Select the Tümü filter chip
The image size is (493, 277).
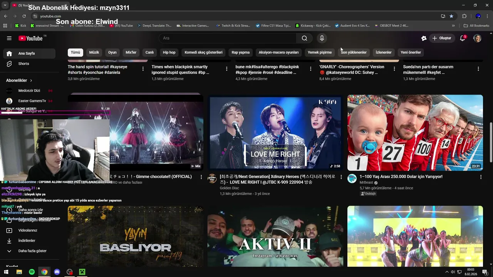[x=75, y=52]
